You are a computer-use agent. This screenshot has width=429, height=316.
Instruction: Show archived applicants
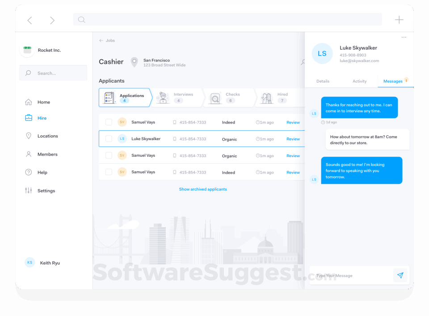point(203,189)
